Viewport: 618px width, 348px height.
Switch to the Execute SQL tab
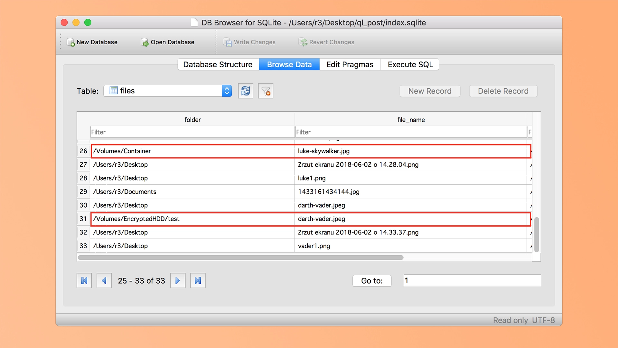(410, 64)
